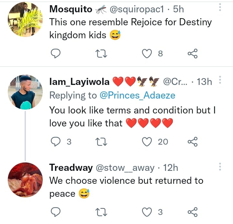Share Iam_Layiwola's tweet
The width and height of the screenshot is (233, 224).
[x=193, y=141]
